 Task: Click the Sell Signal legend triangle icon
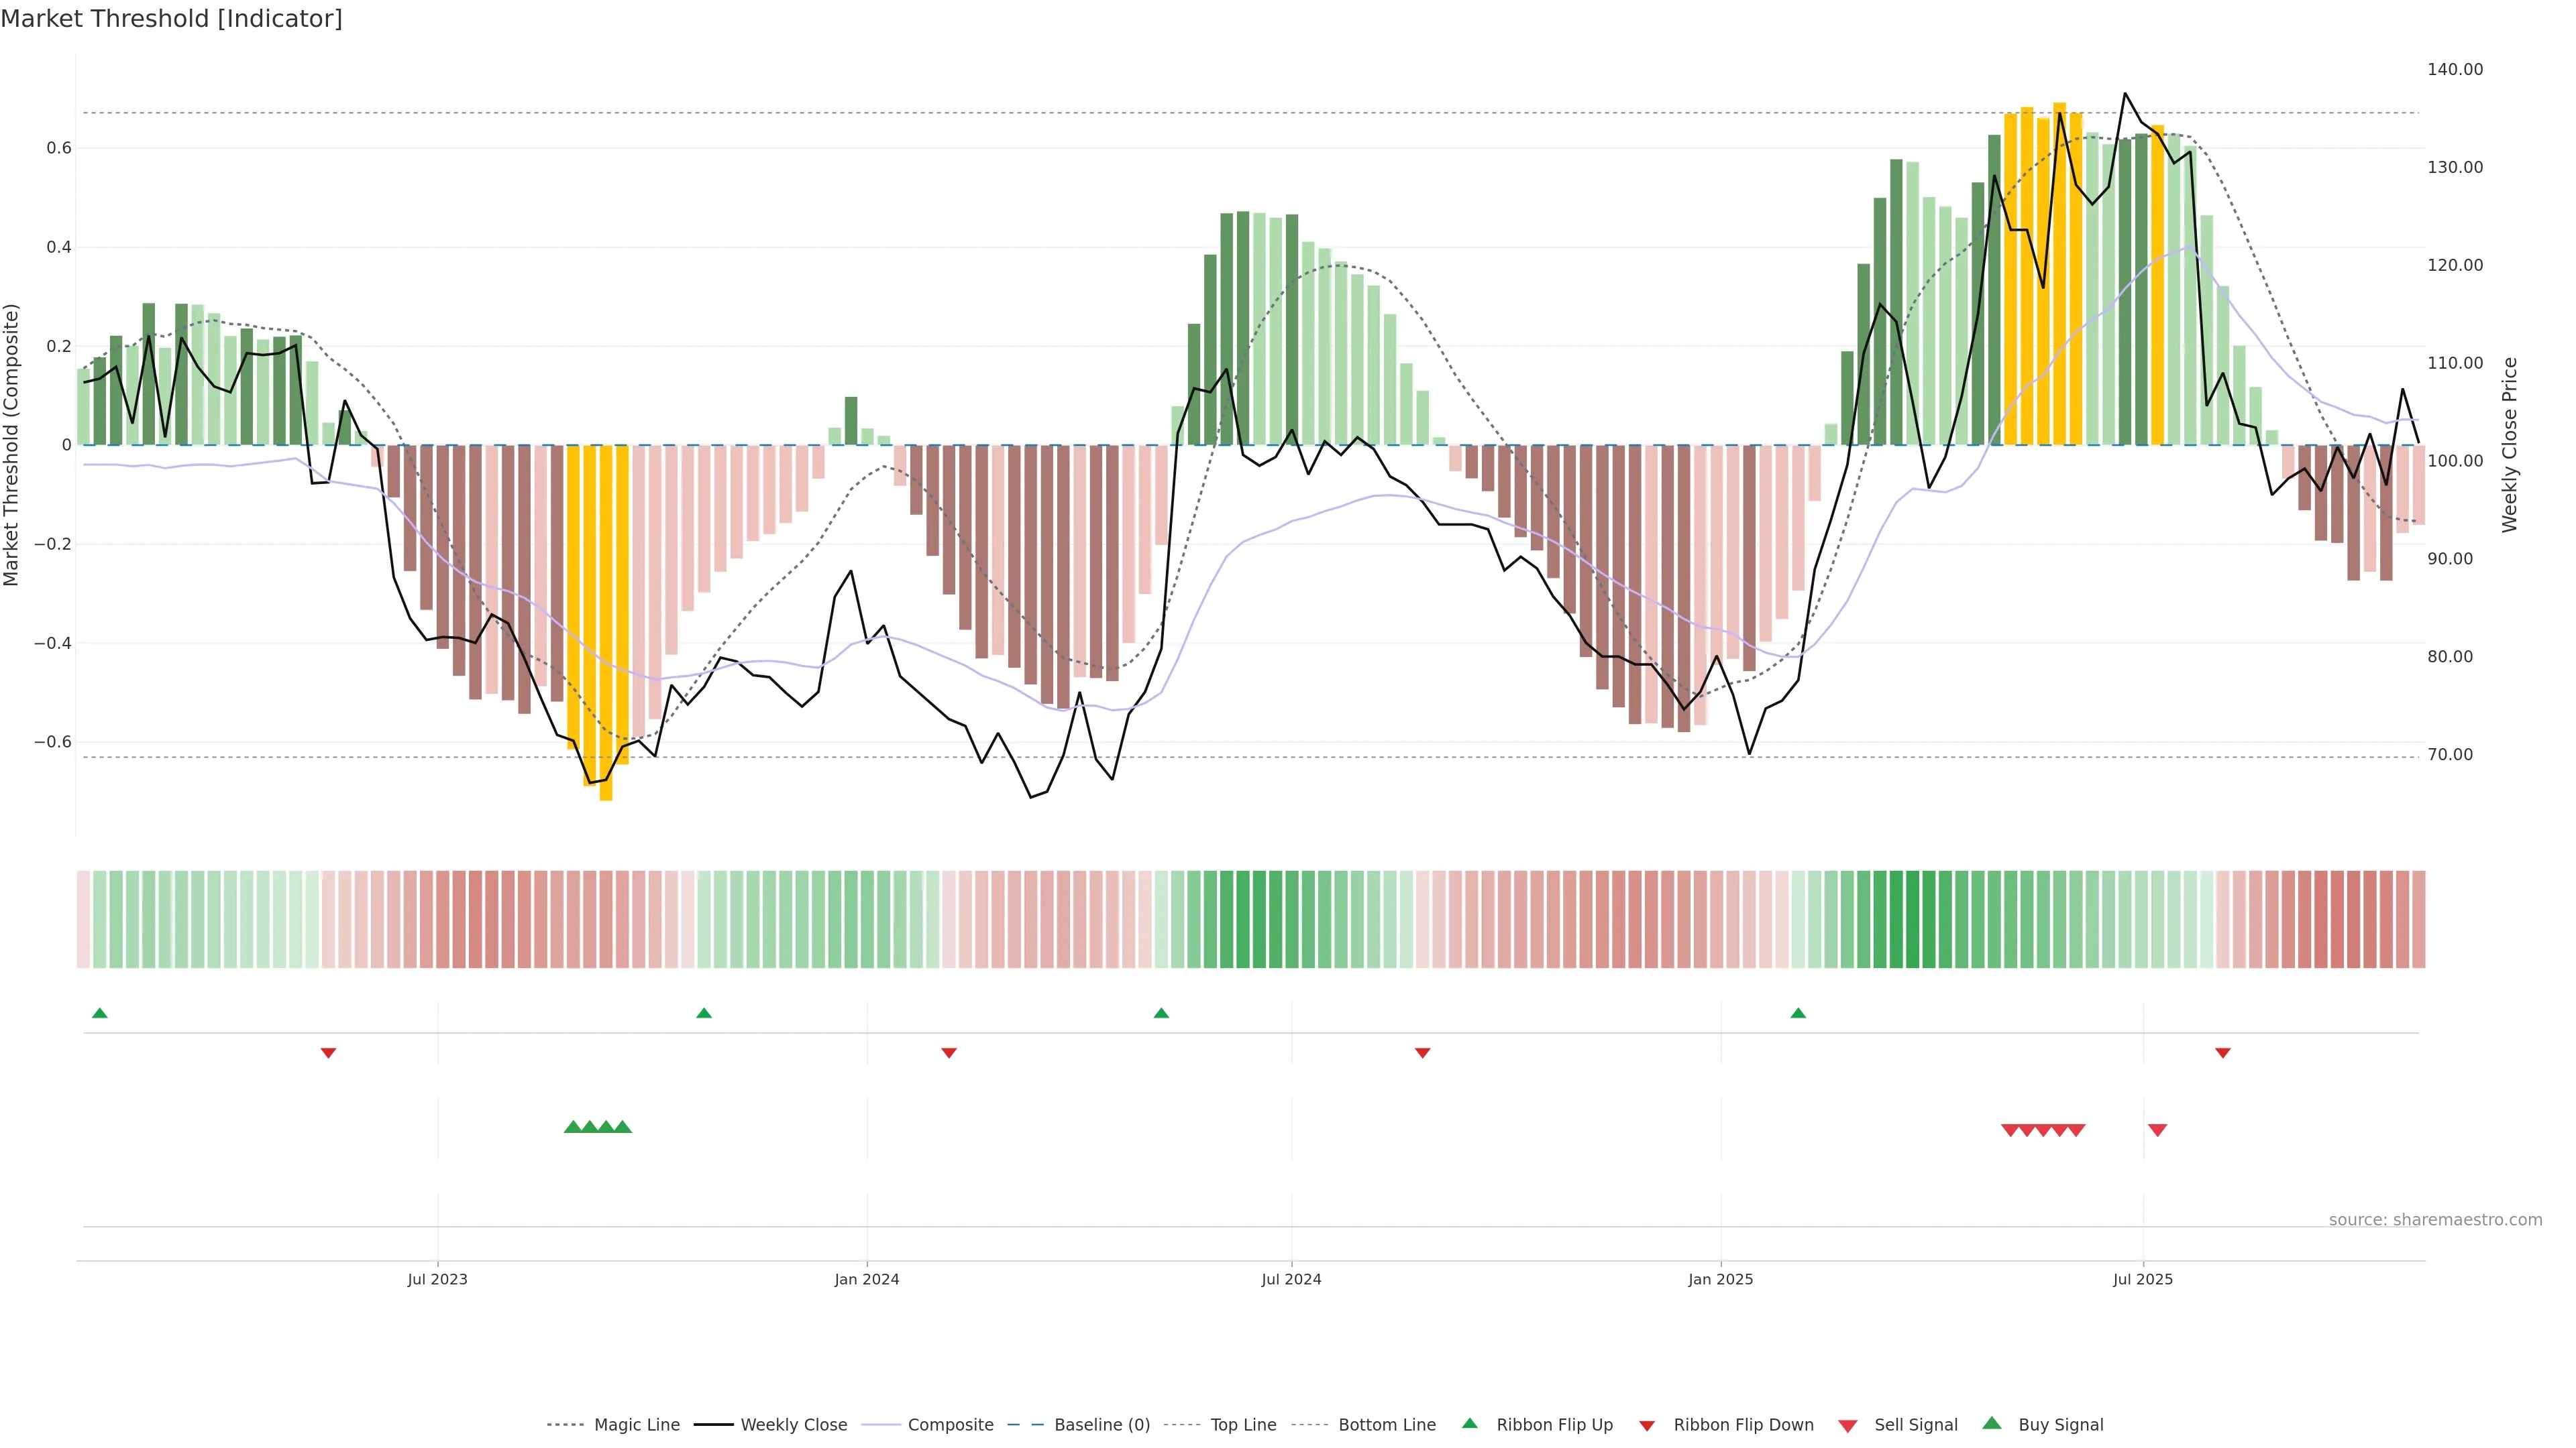[x=1848, y=1426]
